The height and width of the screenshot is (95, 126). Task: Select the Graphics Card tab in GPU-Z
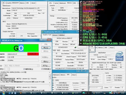click(47, 35)
